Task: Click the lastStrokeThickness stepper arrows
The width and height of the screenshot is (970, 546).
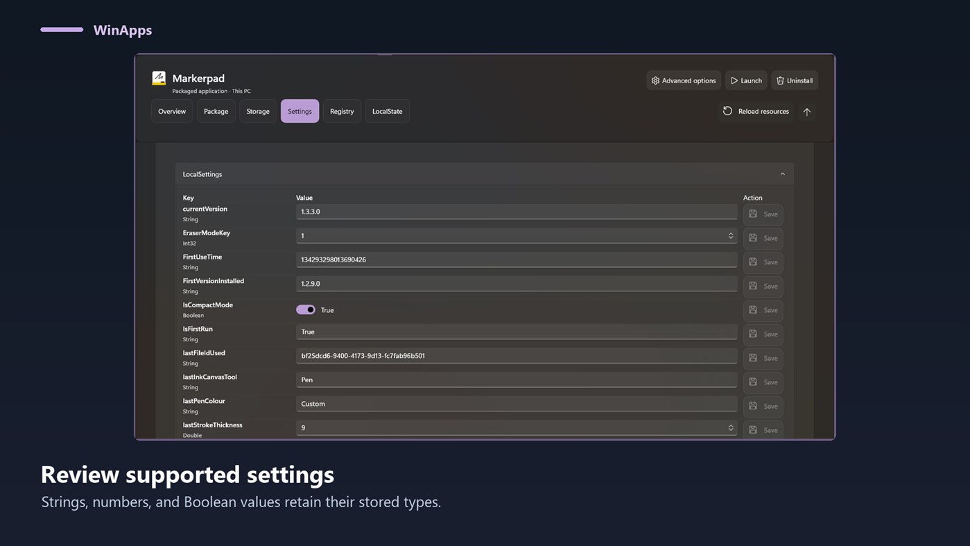Action: [731, 427]
